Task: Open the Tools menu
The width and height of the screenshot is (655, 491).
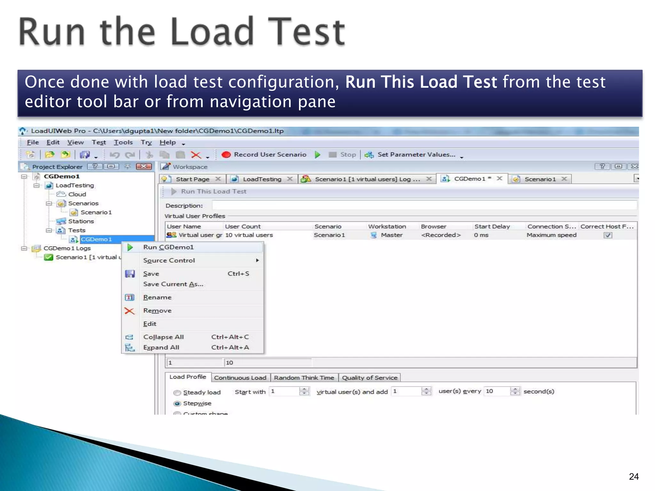Action: pos(123,143)
